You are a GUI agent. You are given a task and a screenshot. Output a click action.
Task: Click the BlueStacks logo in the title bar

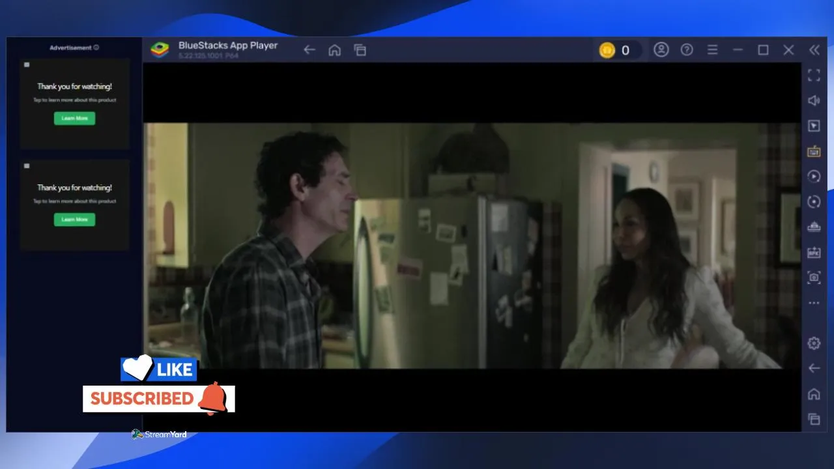160,50
